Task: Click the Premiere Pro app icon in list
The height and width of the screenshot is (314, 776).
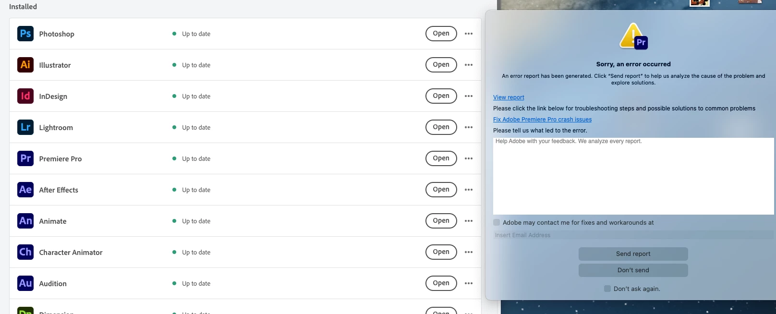Action: point(25,158)
